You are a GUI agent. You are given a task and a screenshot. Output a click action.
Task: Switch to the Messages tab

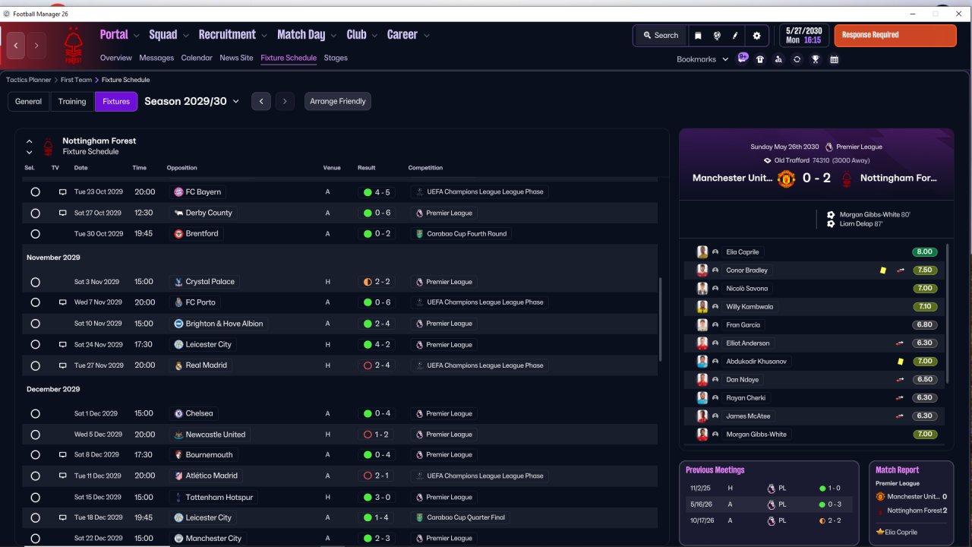[156, 58]
